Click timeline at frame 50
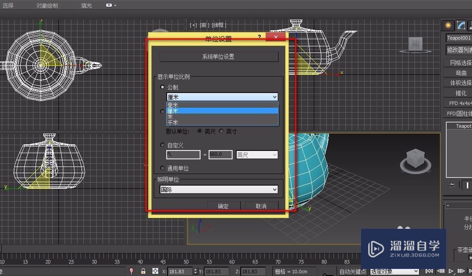This screenshot has width=472, height=276. 186,261
